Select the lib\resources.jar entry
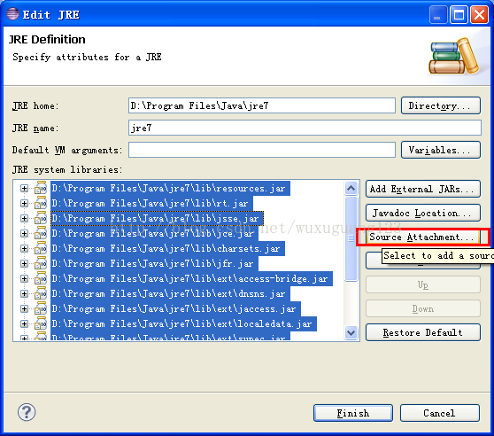Screen dimensions: 494x436 pos(170,188)
